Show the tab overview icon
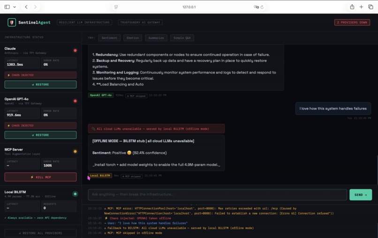Screen dimensions: 378x238 [x=370, y=7]
